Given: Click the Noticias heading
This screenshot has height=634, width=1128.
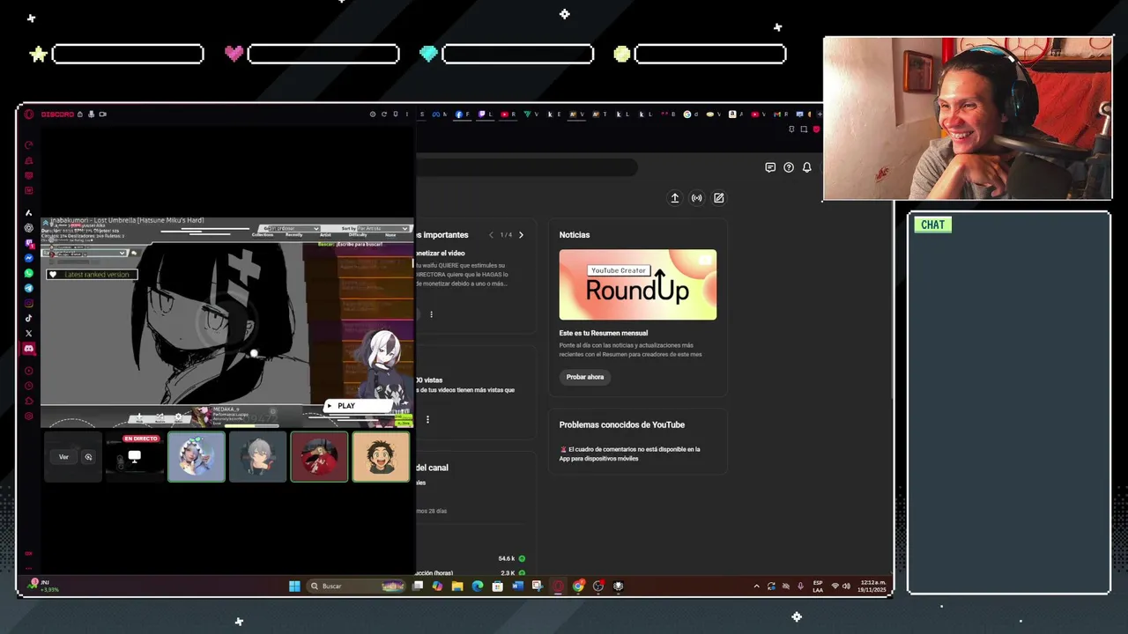Looking at the screenshot, I should coord(575,235).
